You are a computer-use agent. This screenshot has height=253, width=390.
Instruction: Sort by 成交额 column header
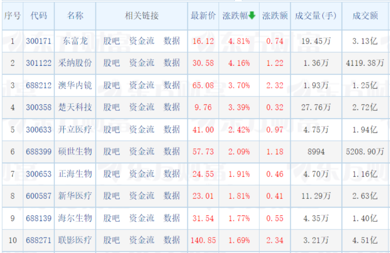[365, 16]
